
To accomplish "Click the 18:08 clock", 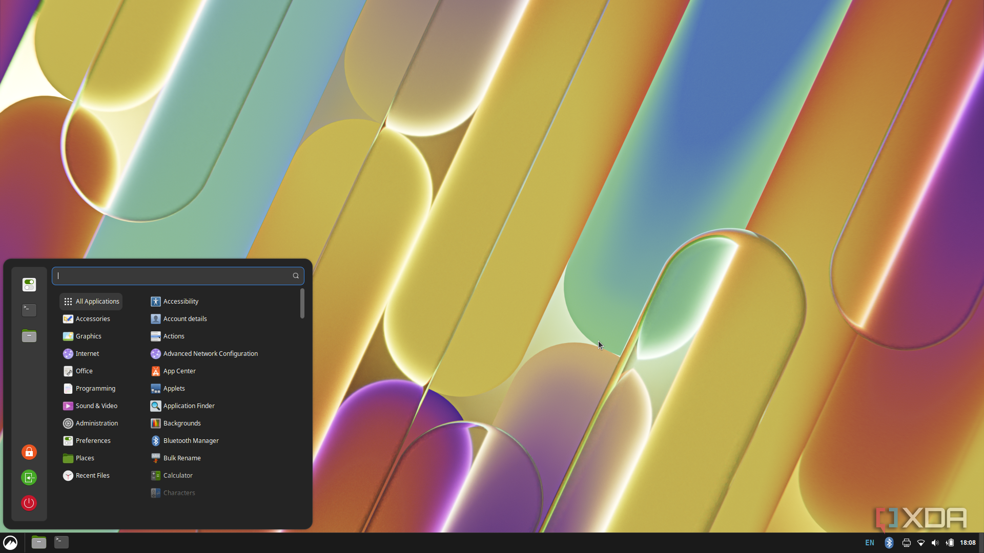I will (x=968, y=543).
